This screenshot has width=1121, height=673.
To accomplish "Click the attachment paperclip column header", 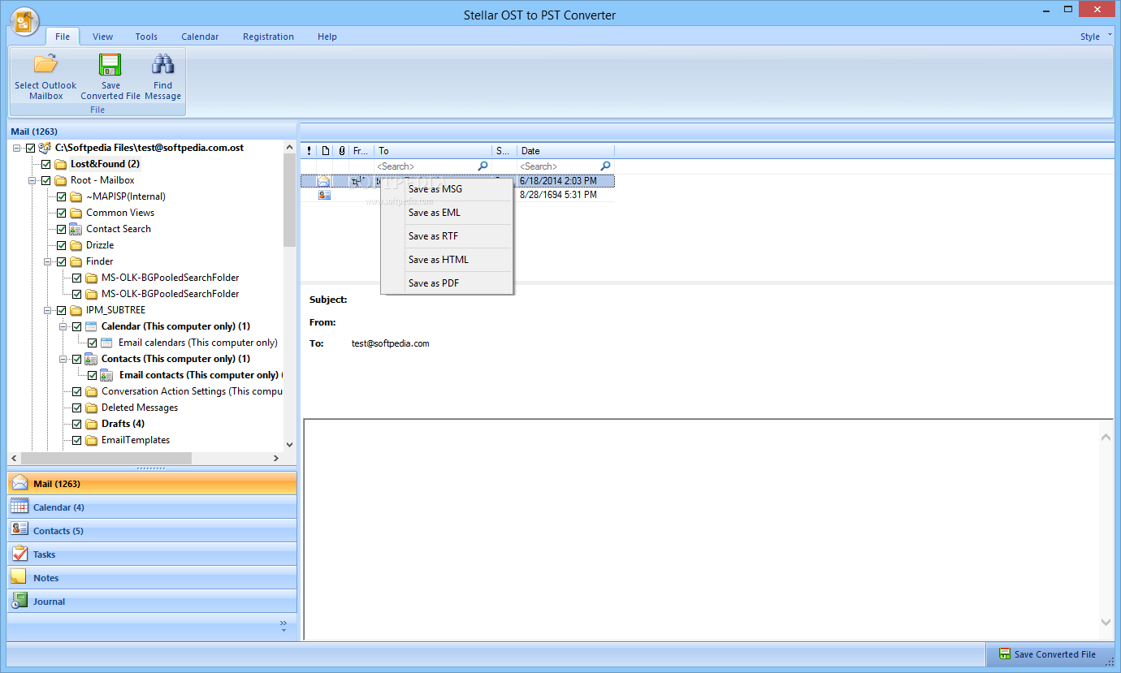I will (342, 150).
